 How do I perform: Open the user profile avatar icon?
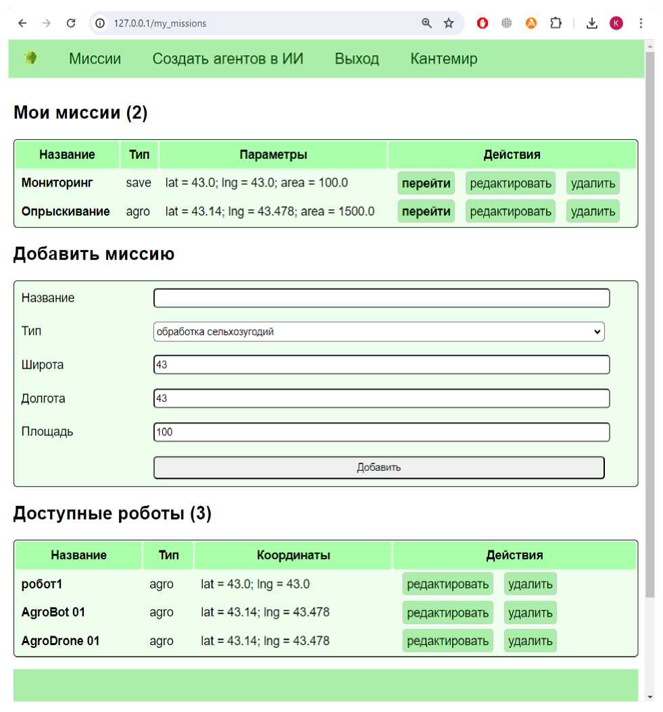pos(616,23)
